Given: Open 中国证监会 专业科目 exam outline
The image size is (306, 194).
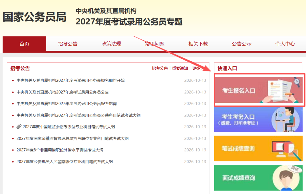Looking at the screenshot, I should click(x=69, y=127).
